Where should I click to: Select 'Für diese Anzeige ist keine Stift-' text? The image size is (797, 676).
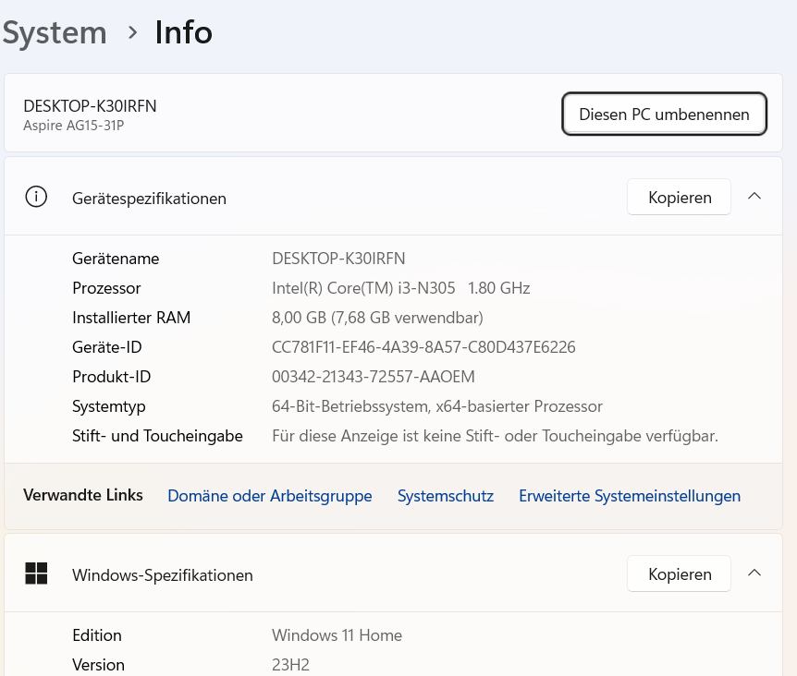point(495,436)
